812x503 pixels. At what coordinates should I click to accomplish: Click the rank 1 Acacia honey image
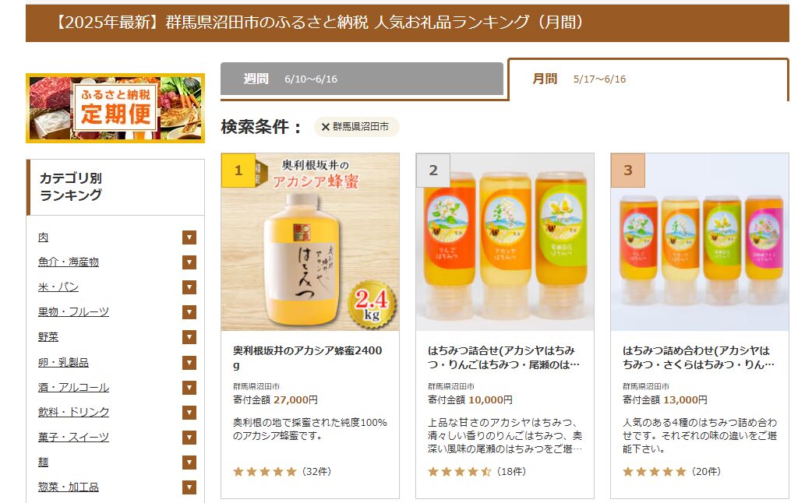tap(310, 242)
